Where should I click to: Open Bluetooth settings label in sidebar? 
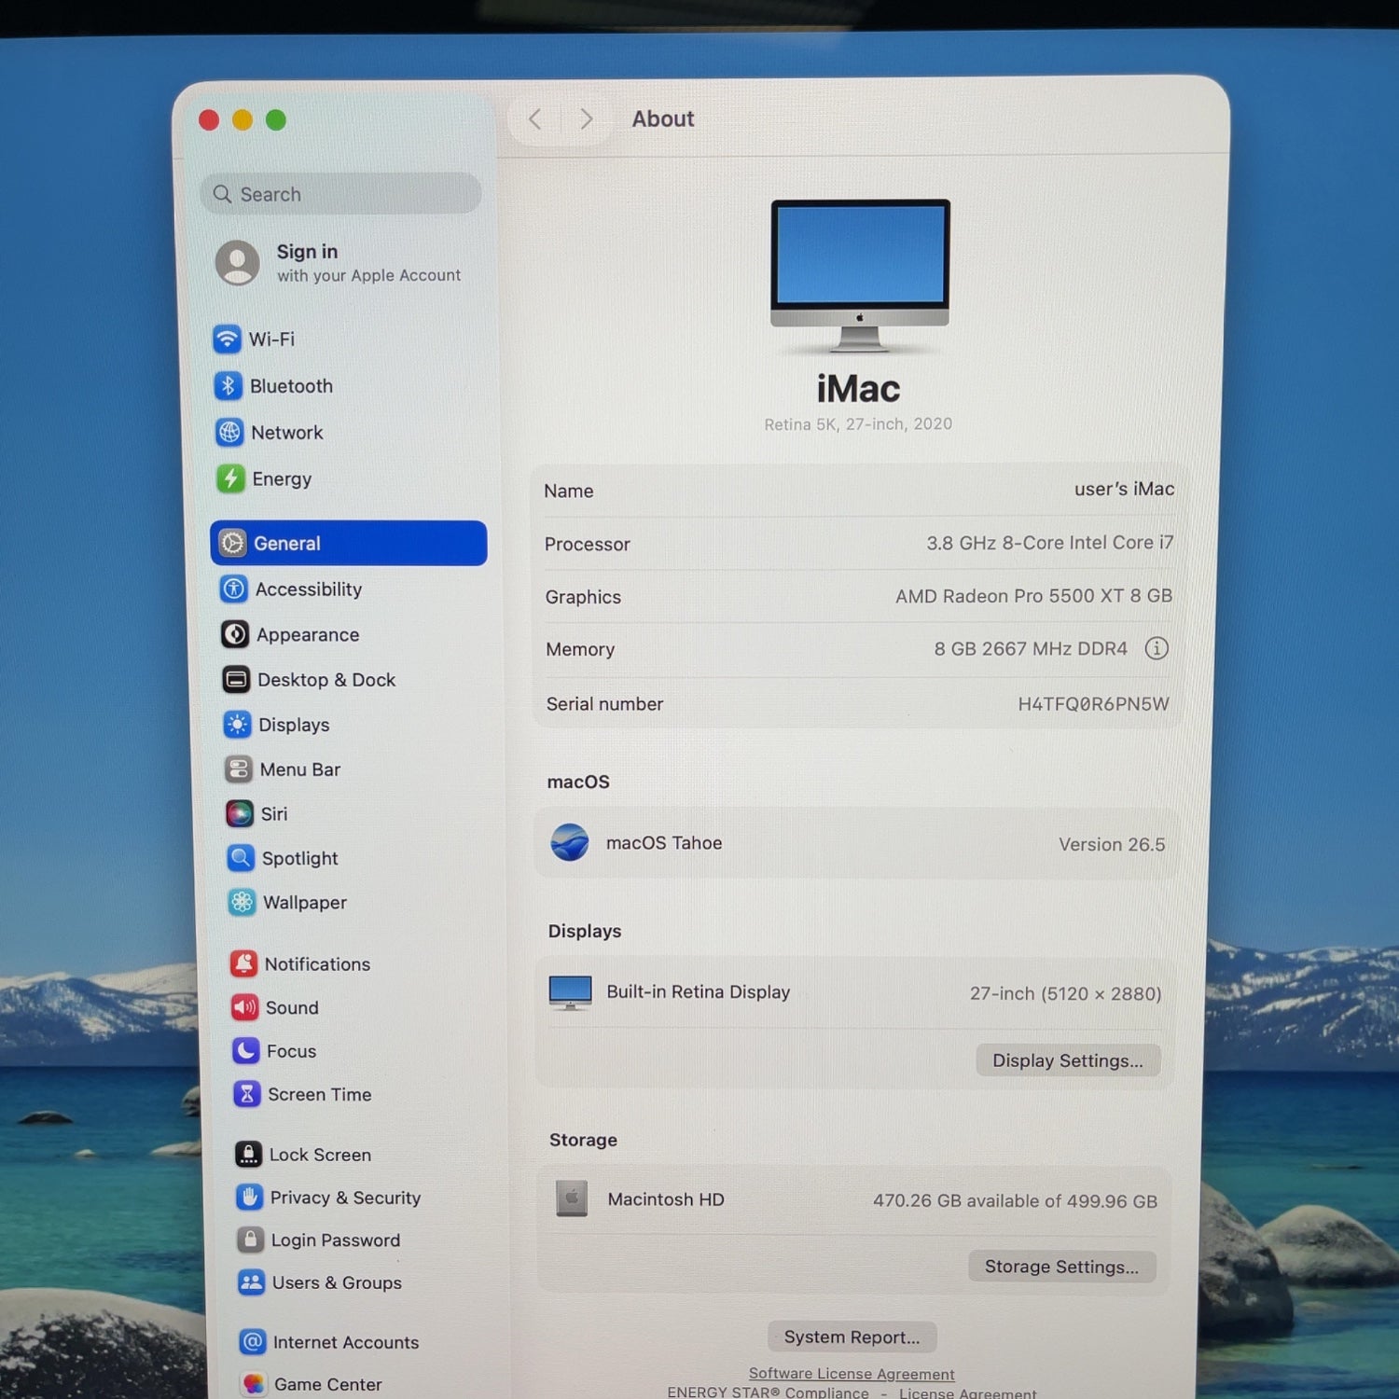coord(291,386)
